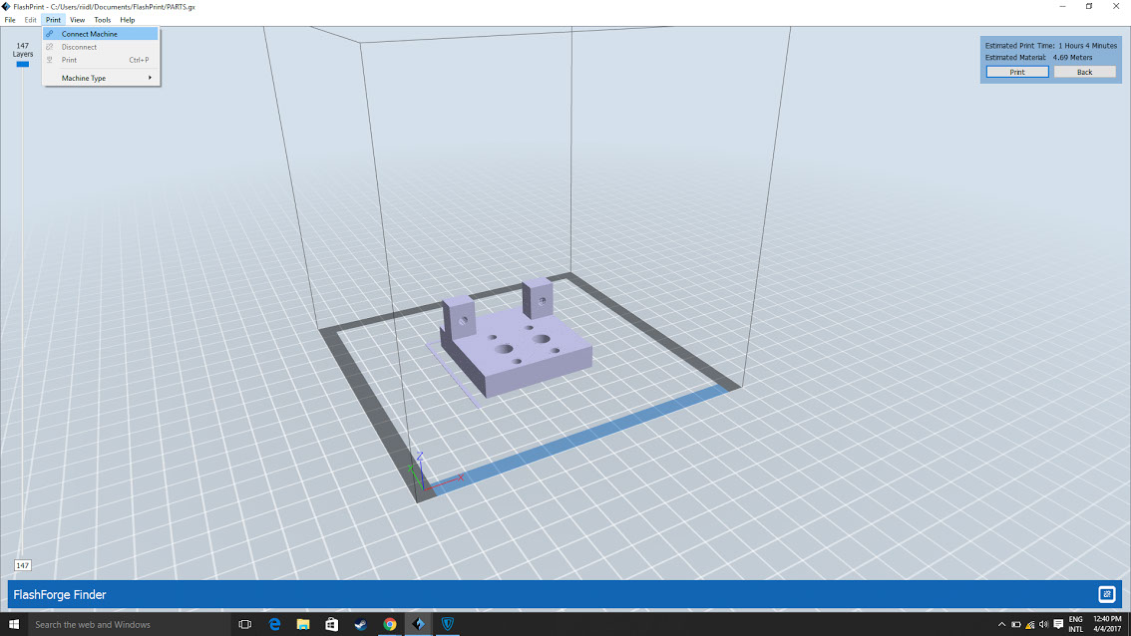
Task: Open the clock showing 12:40 PM
Action: [x=1107, y=624]
